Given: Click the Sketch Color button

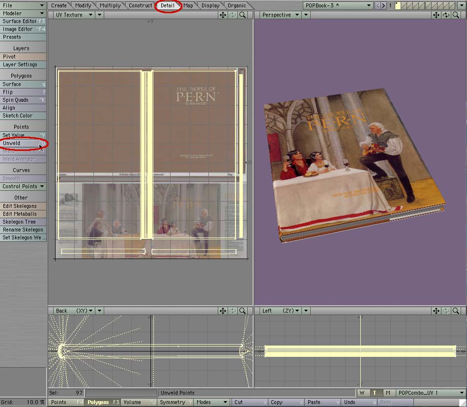Looking at the screenshot, I should 23,116.
